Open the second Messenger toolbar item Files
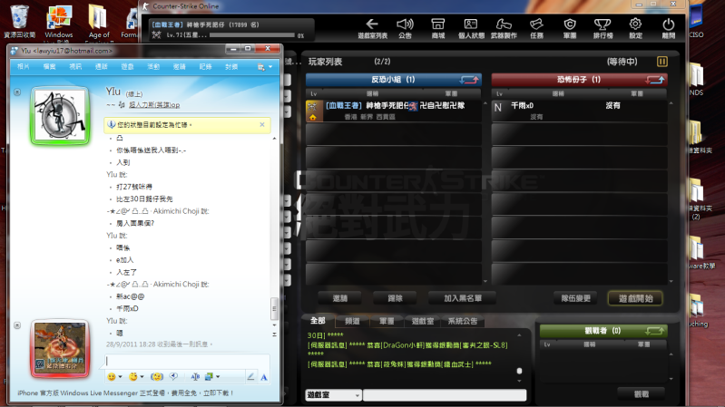Viewport: 725px width, 407px height. pyautogui.click(x=49, y=66)
